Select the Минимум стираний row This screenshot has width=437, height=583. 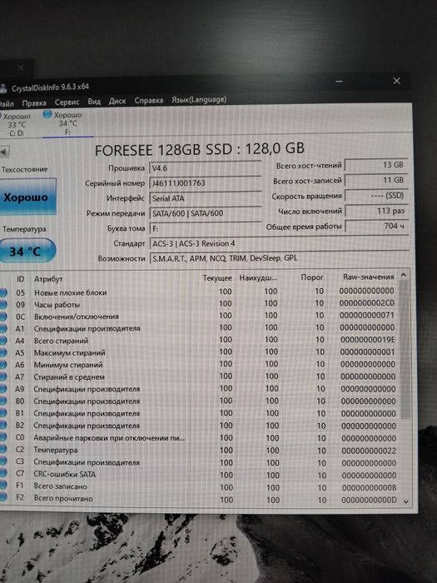click(x=200, y=365)
